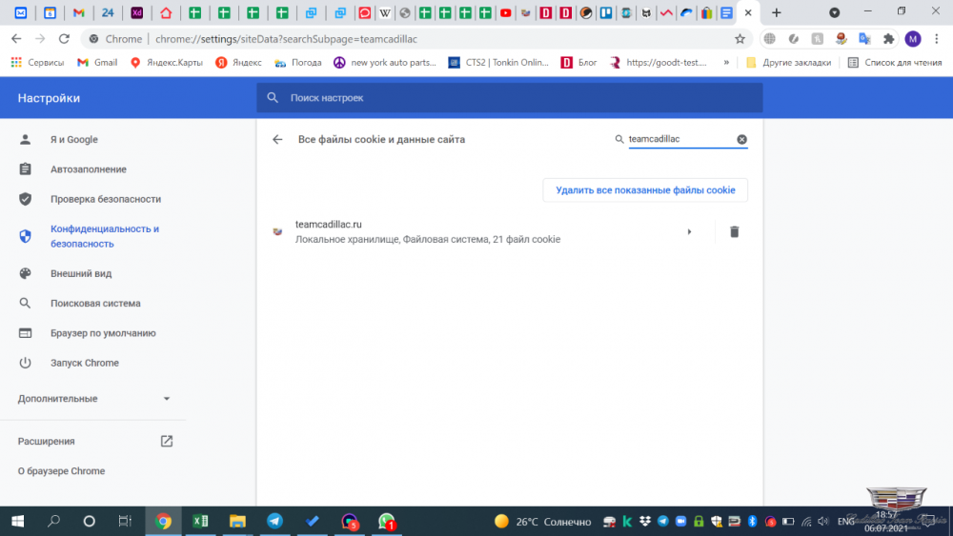
Task: Open the Gmail bookmark
Action: pyautogui.click(x=97, y=63)
